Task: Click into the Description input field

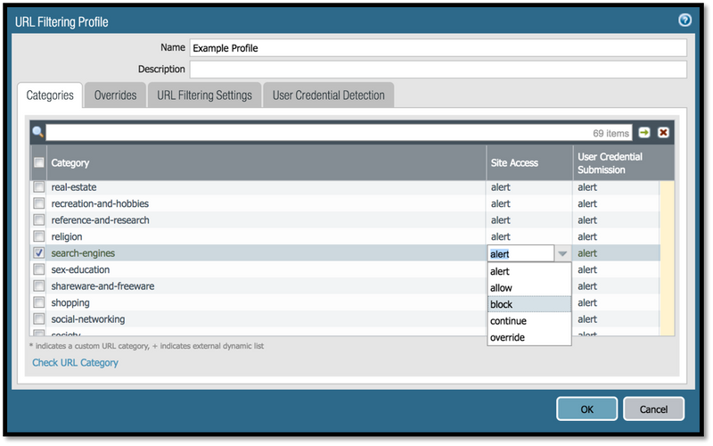Action: pyautogui.click(x=438, y=70)
